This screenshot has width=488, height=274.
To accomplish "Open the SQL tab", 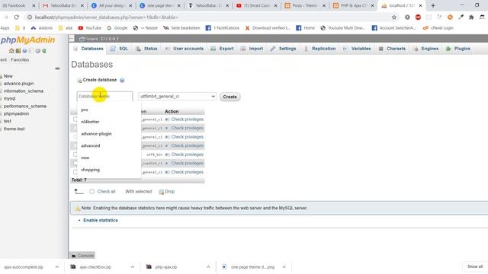I will [119, 49].
